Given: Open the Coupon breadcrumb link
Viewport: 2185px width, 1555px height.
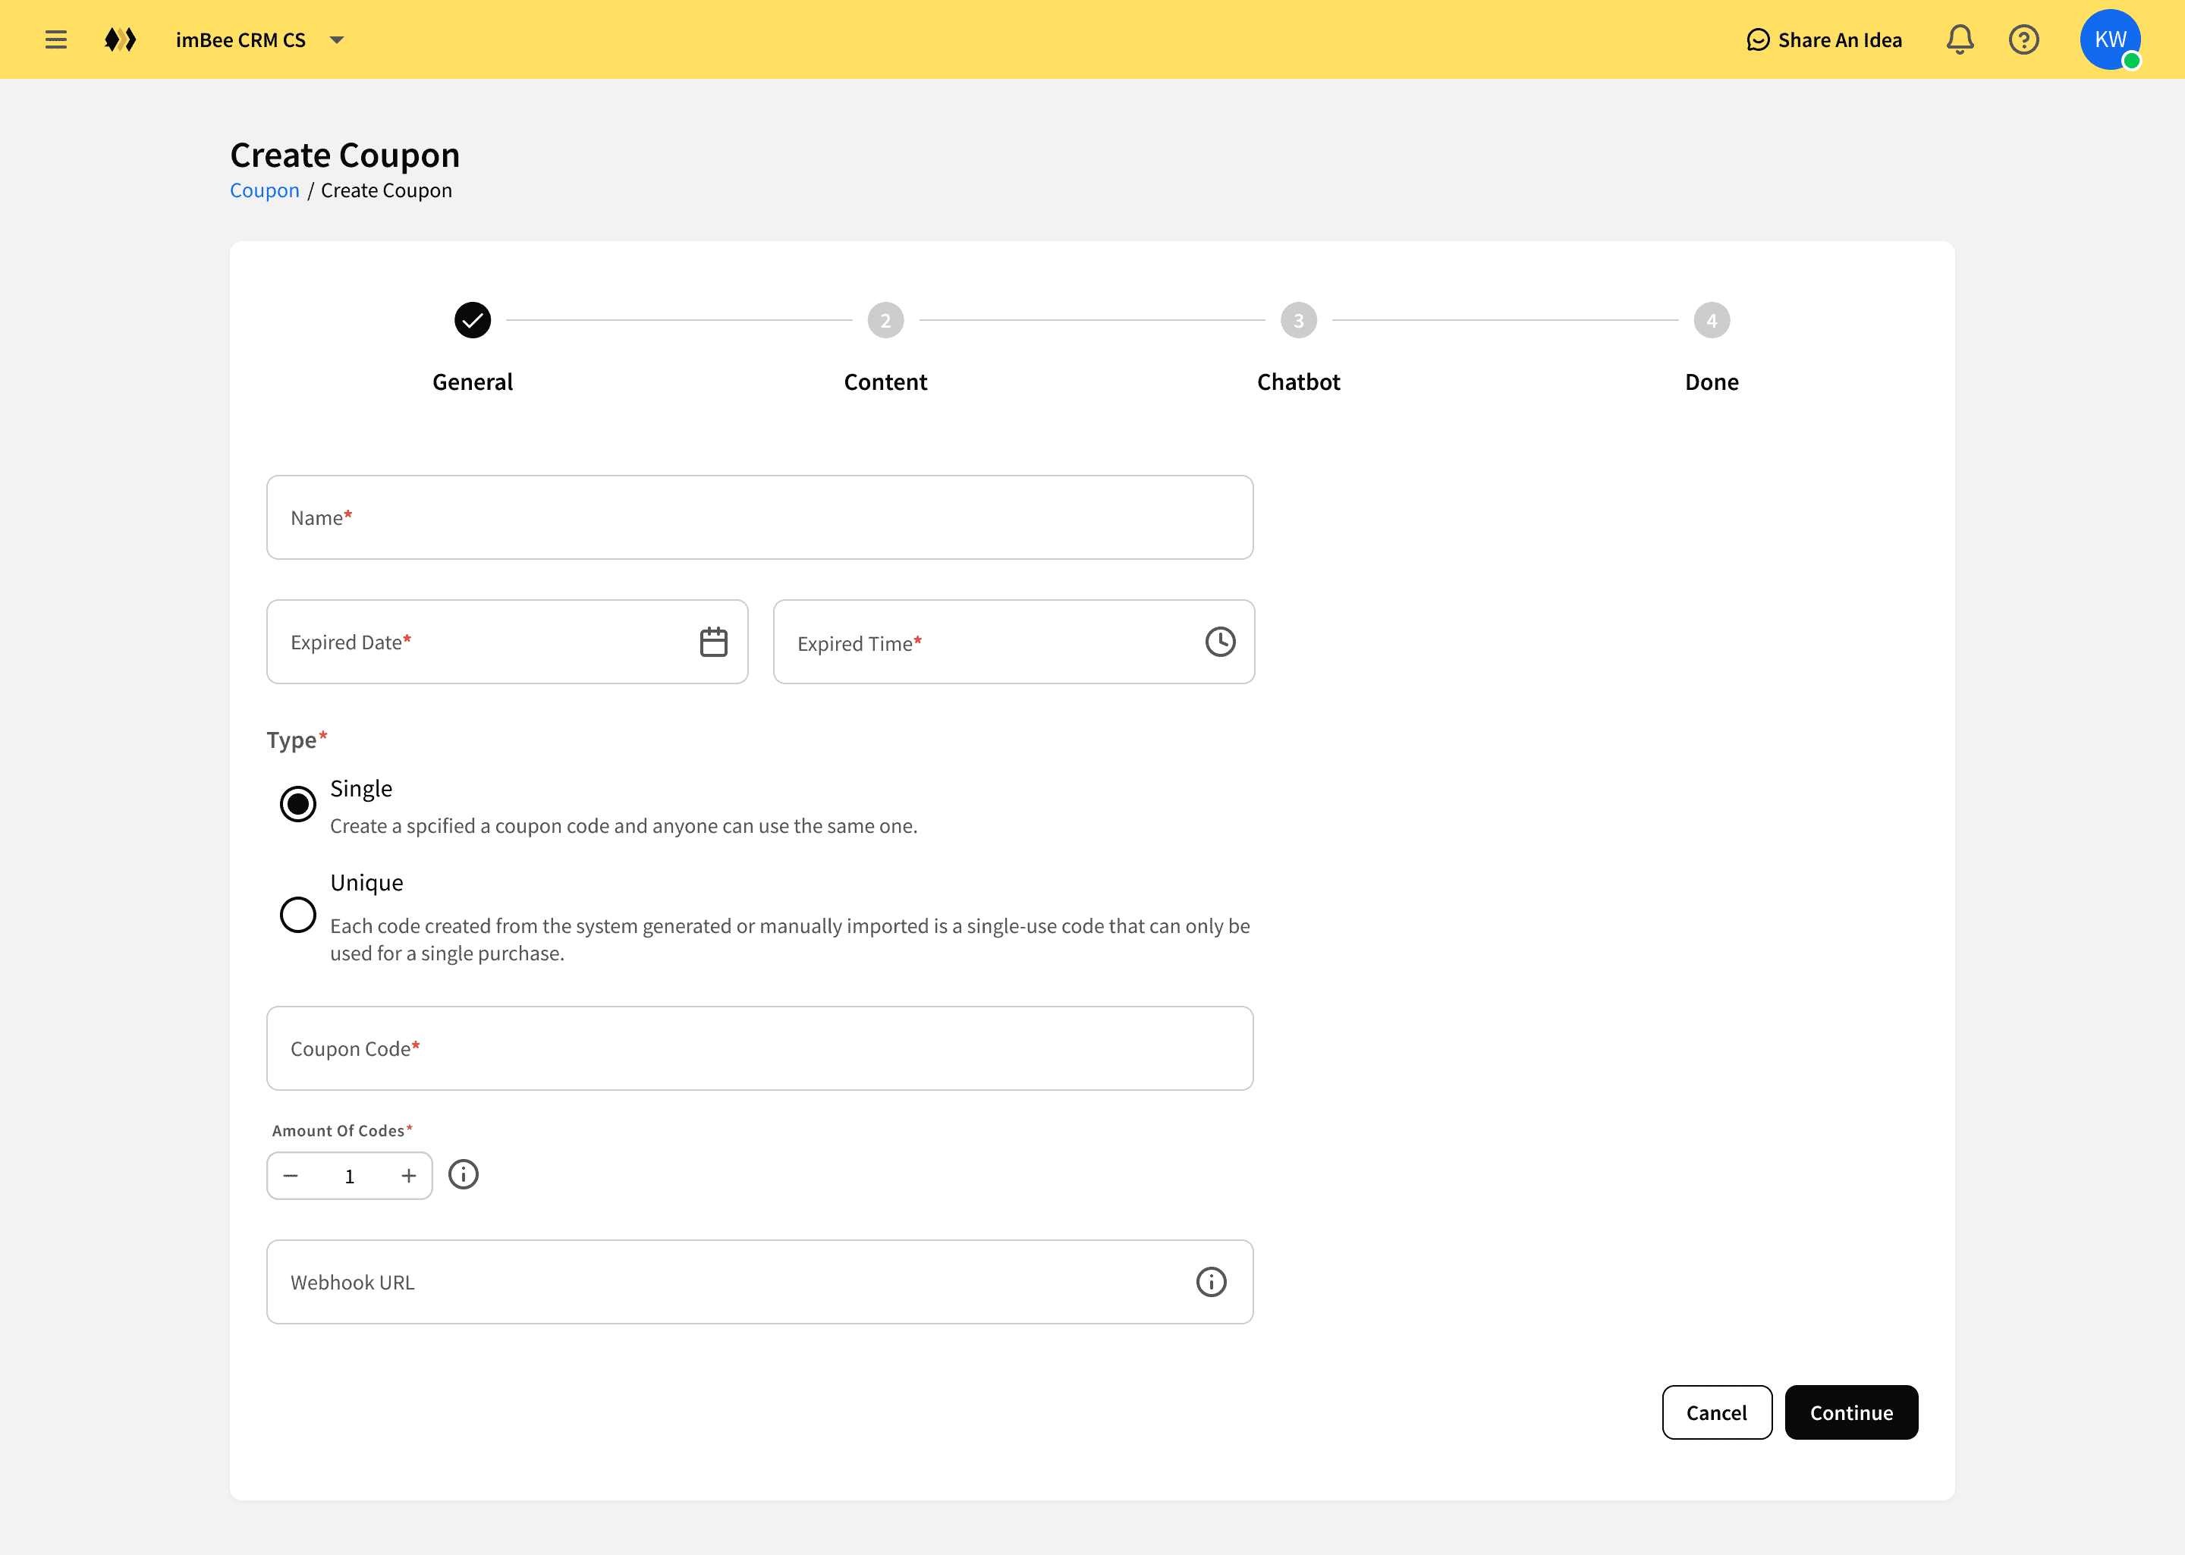Looking at the screenshot, I should pos(264,190).
